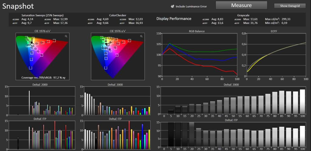311x151 pixels.
Task: Click the Display Performance label
Action: (174, 18)
